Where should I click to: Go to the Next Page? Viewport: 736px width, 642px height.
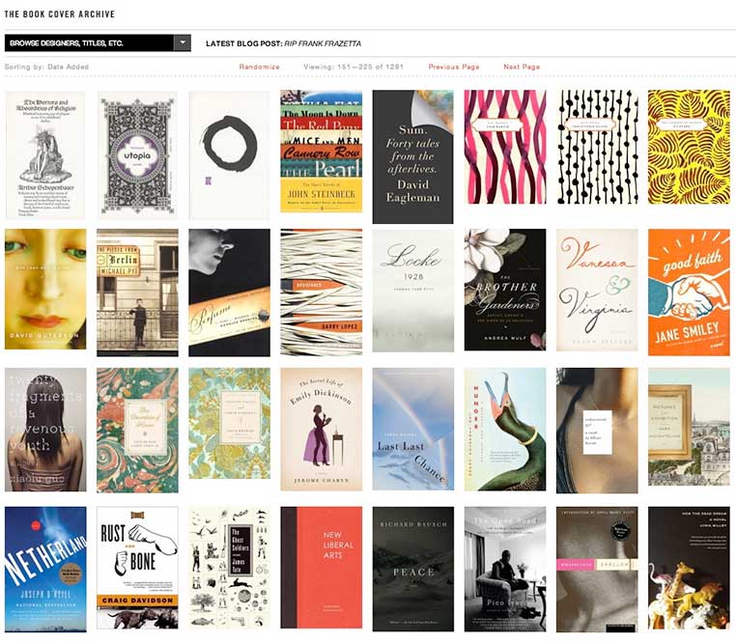point(522,67)
